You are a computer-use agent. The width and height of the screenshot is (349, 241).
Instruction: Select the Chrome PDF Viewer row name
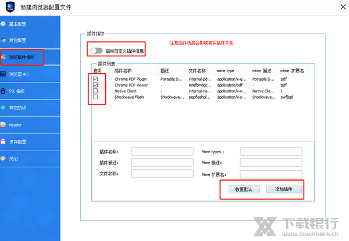pyautogui.click(x=131, y=85)
